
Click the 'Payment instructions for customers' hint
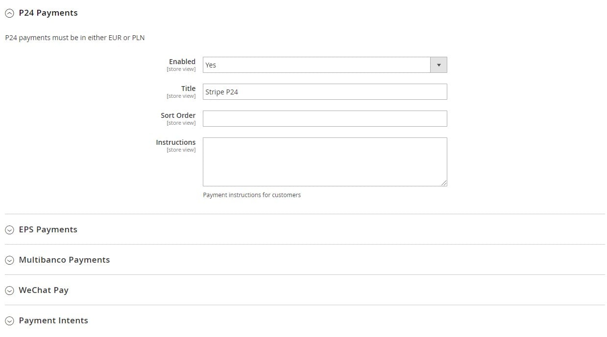pos(252,195)
